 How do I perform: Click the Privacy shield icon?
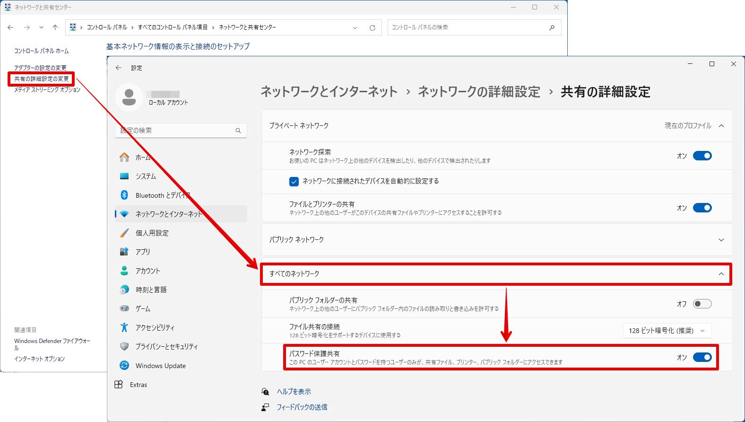[x=124, y=346]
